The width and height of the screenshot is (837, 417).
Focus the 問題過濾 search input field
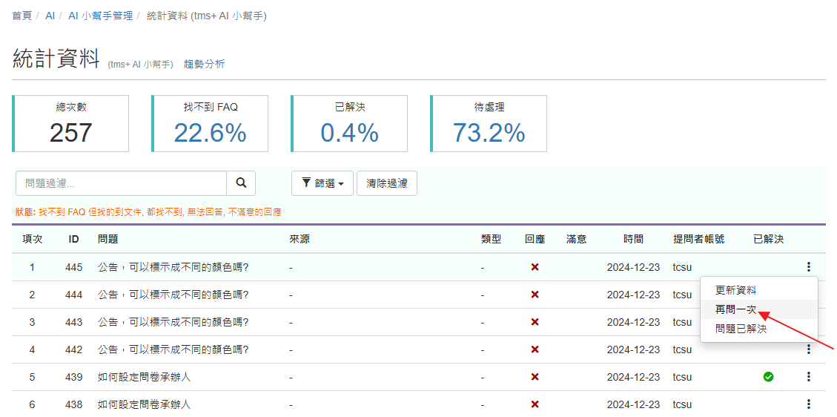(x=121, y=183)
